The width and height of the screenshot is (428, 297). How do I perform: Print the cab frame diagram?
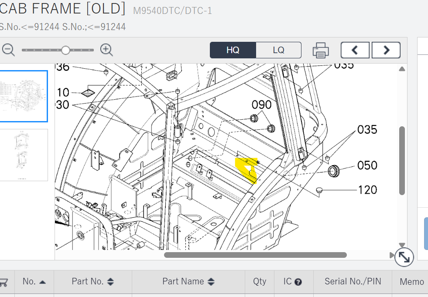coord(321,50)
